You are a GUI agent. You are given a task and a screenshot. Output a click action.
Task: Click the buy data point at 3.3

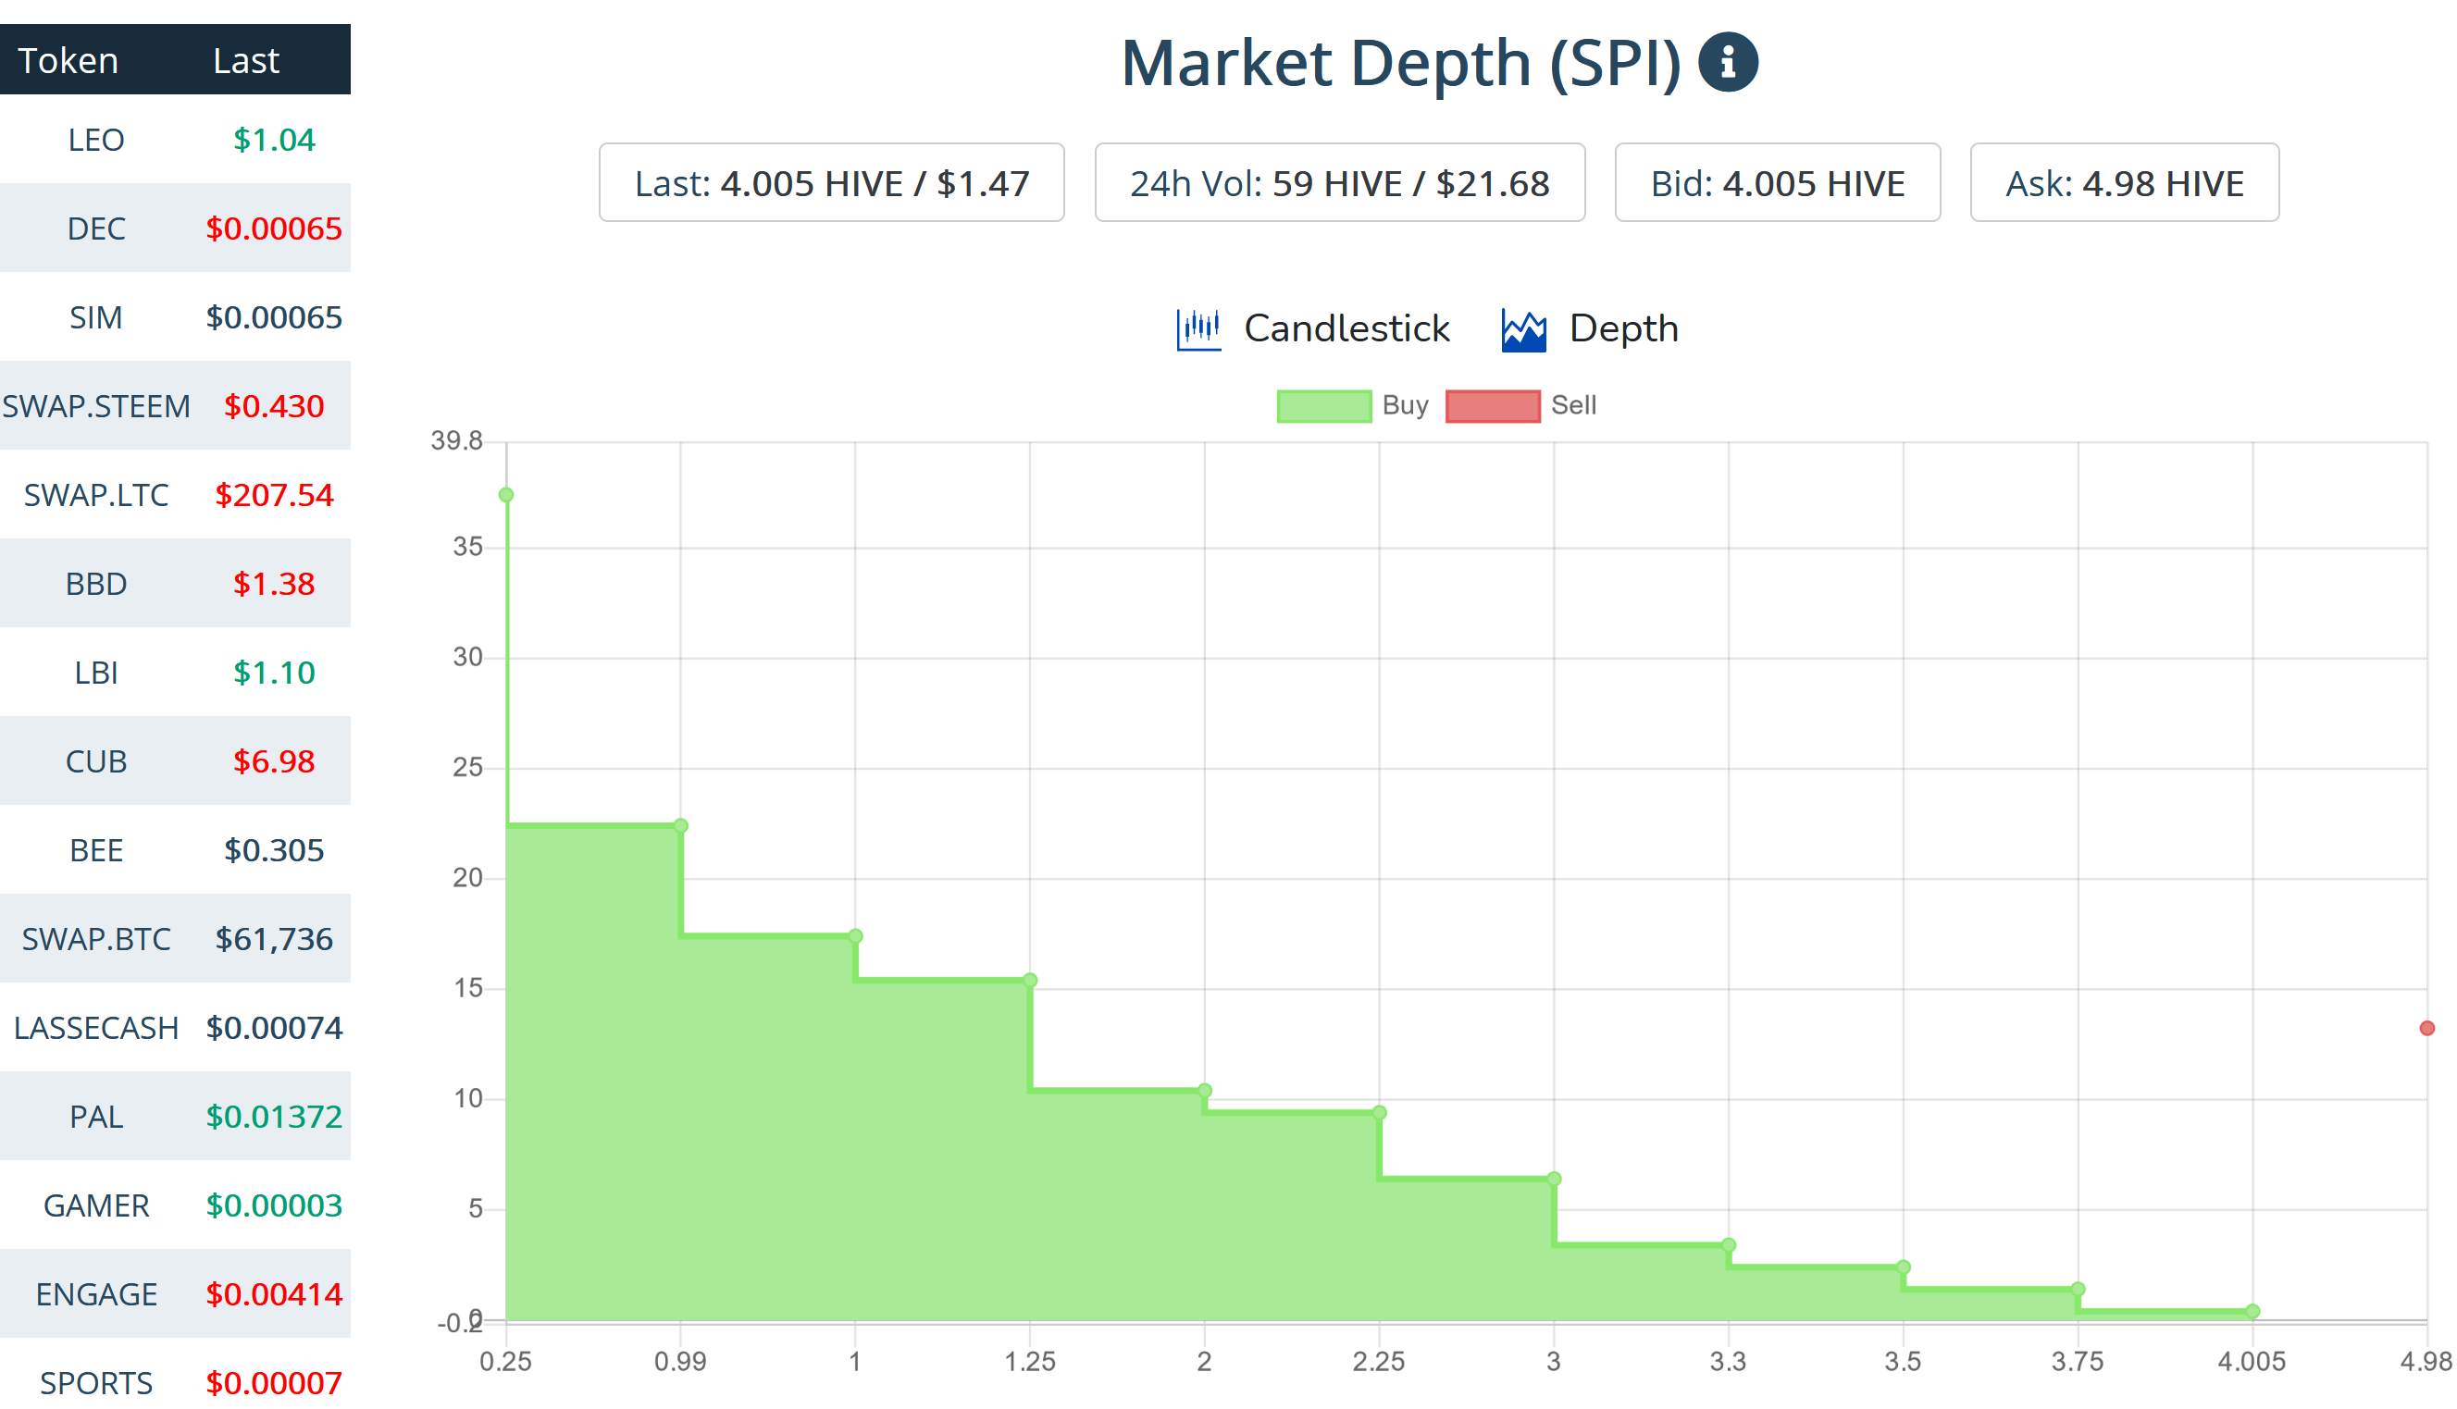[x=1730, y=1245]
